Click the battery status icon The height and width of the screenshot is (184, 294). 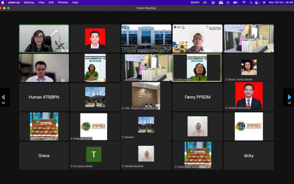[x=235, y=2]
